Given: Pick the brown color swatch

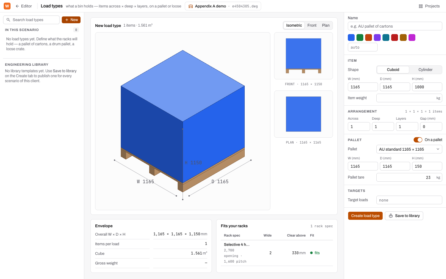Looking at the screenshot, I should [x=403, y=38].
